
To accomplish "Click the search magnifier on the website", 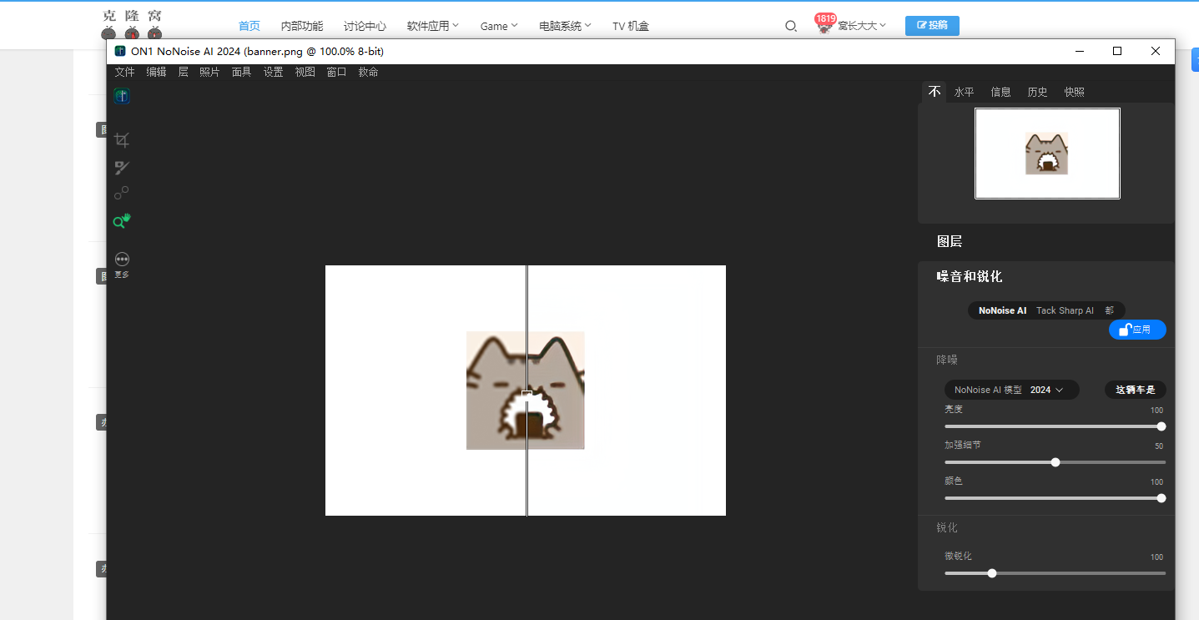I will [x=791, y=27].
